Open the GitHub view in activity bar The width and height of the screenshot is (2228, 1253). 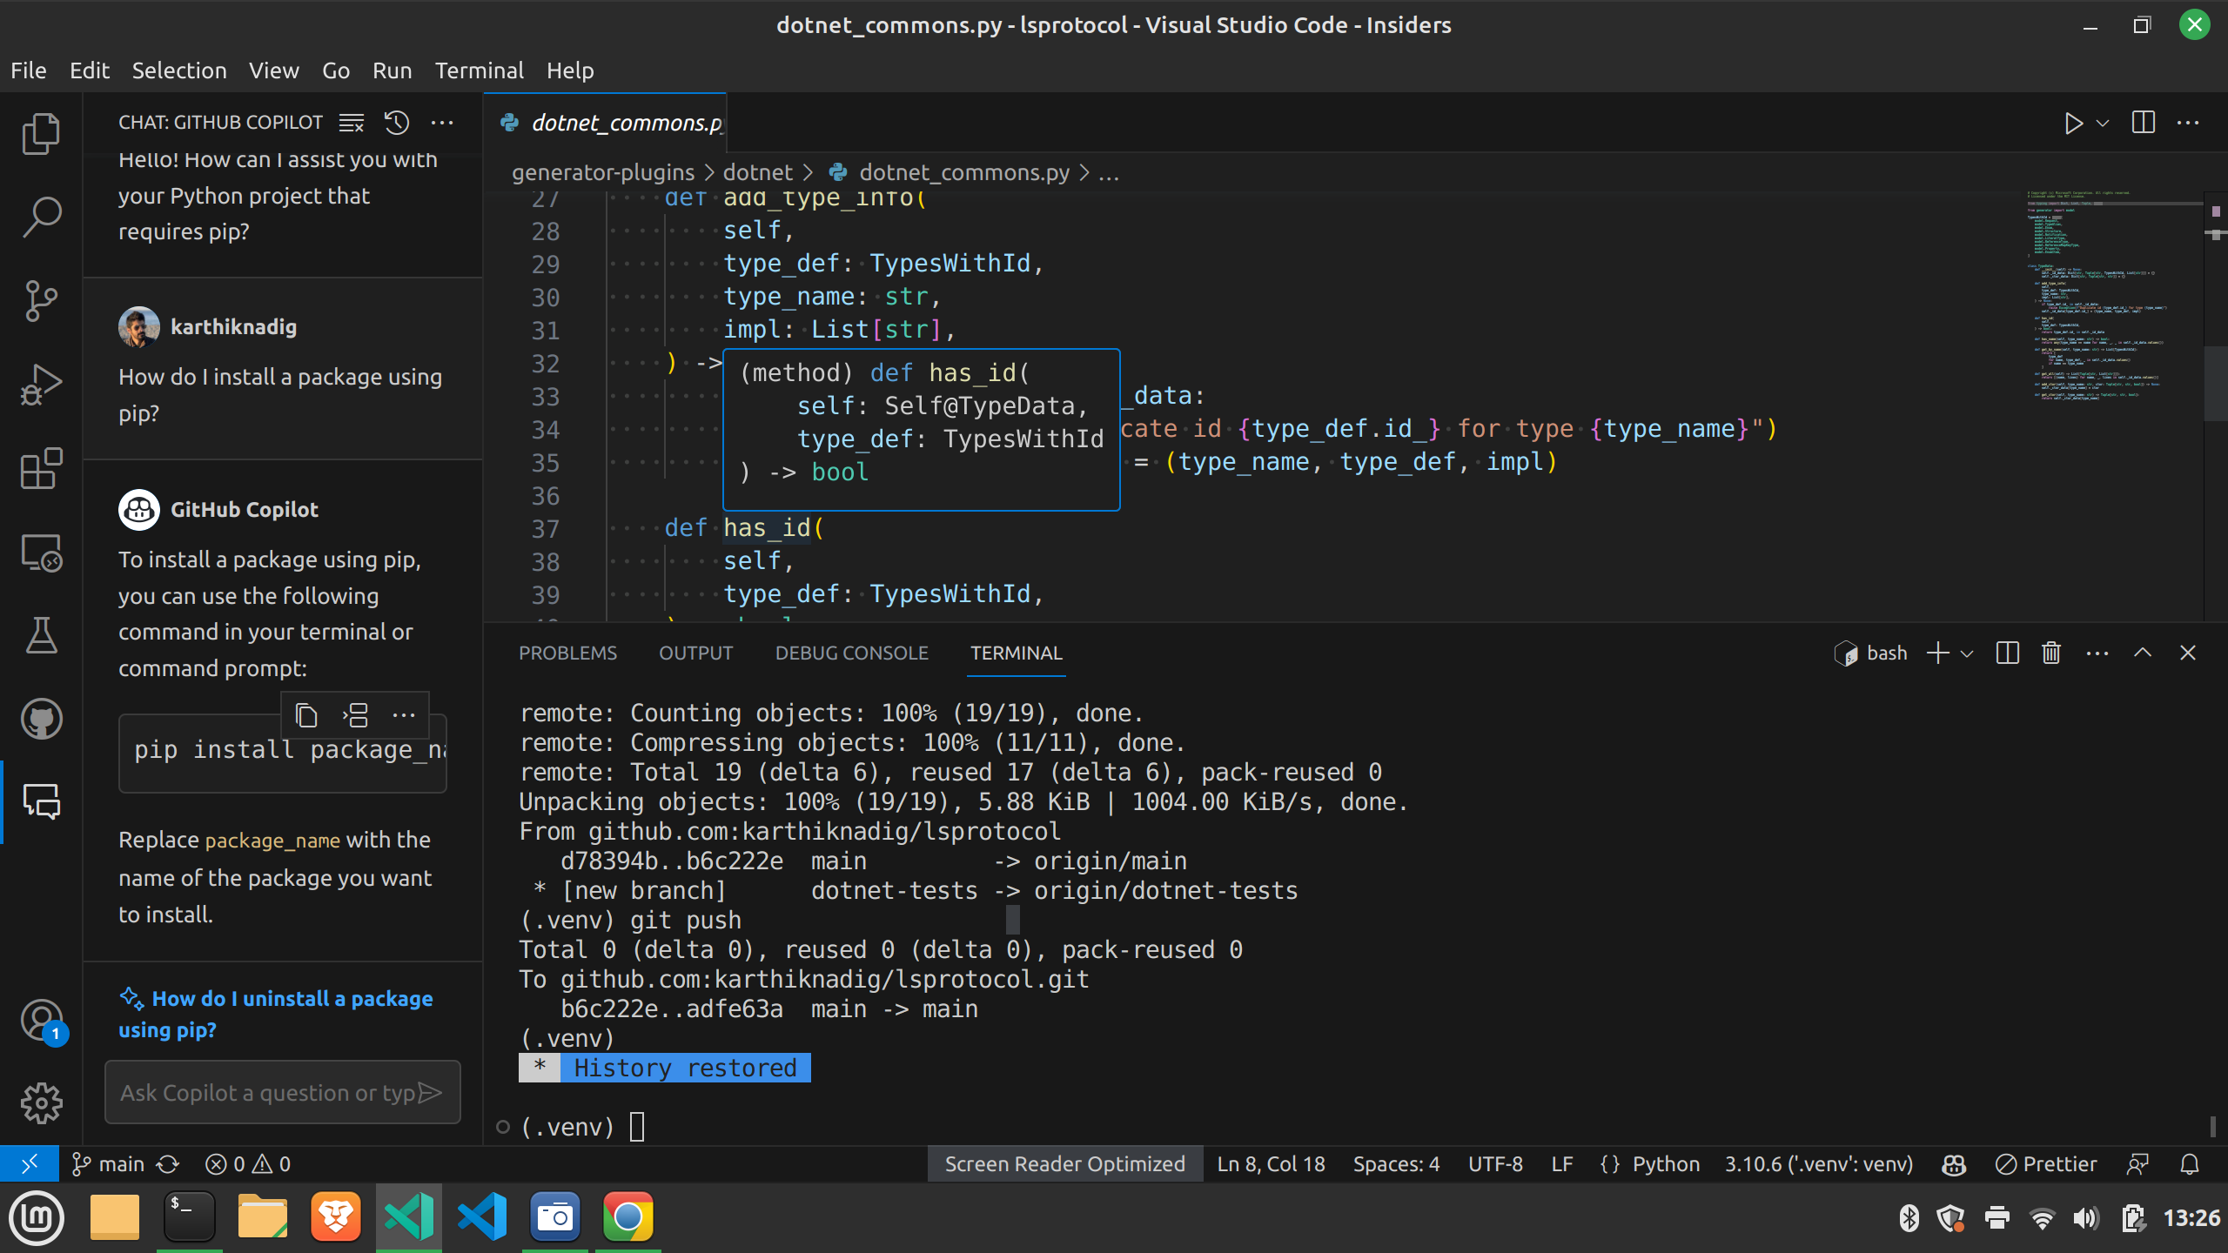coord(41,719)
